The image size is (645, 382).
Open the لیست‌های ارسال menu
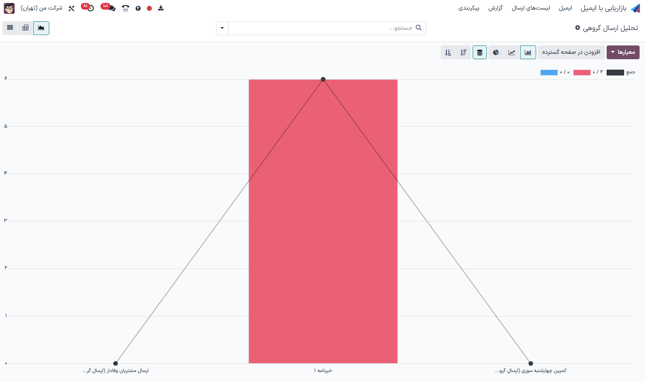coord(531,8)
